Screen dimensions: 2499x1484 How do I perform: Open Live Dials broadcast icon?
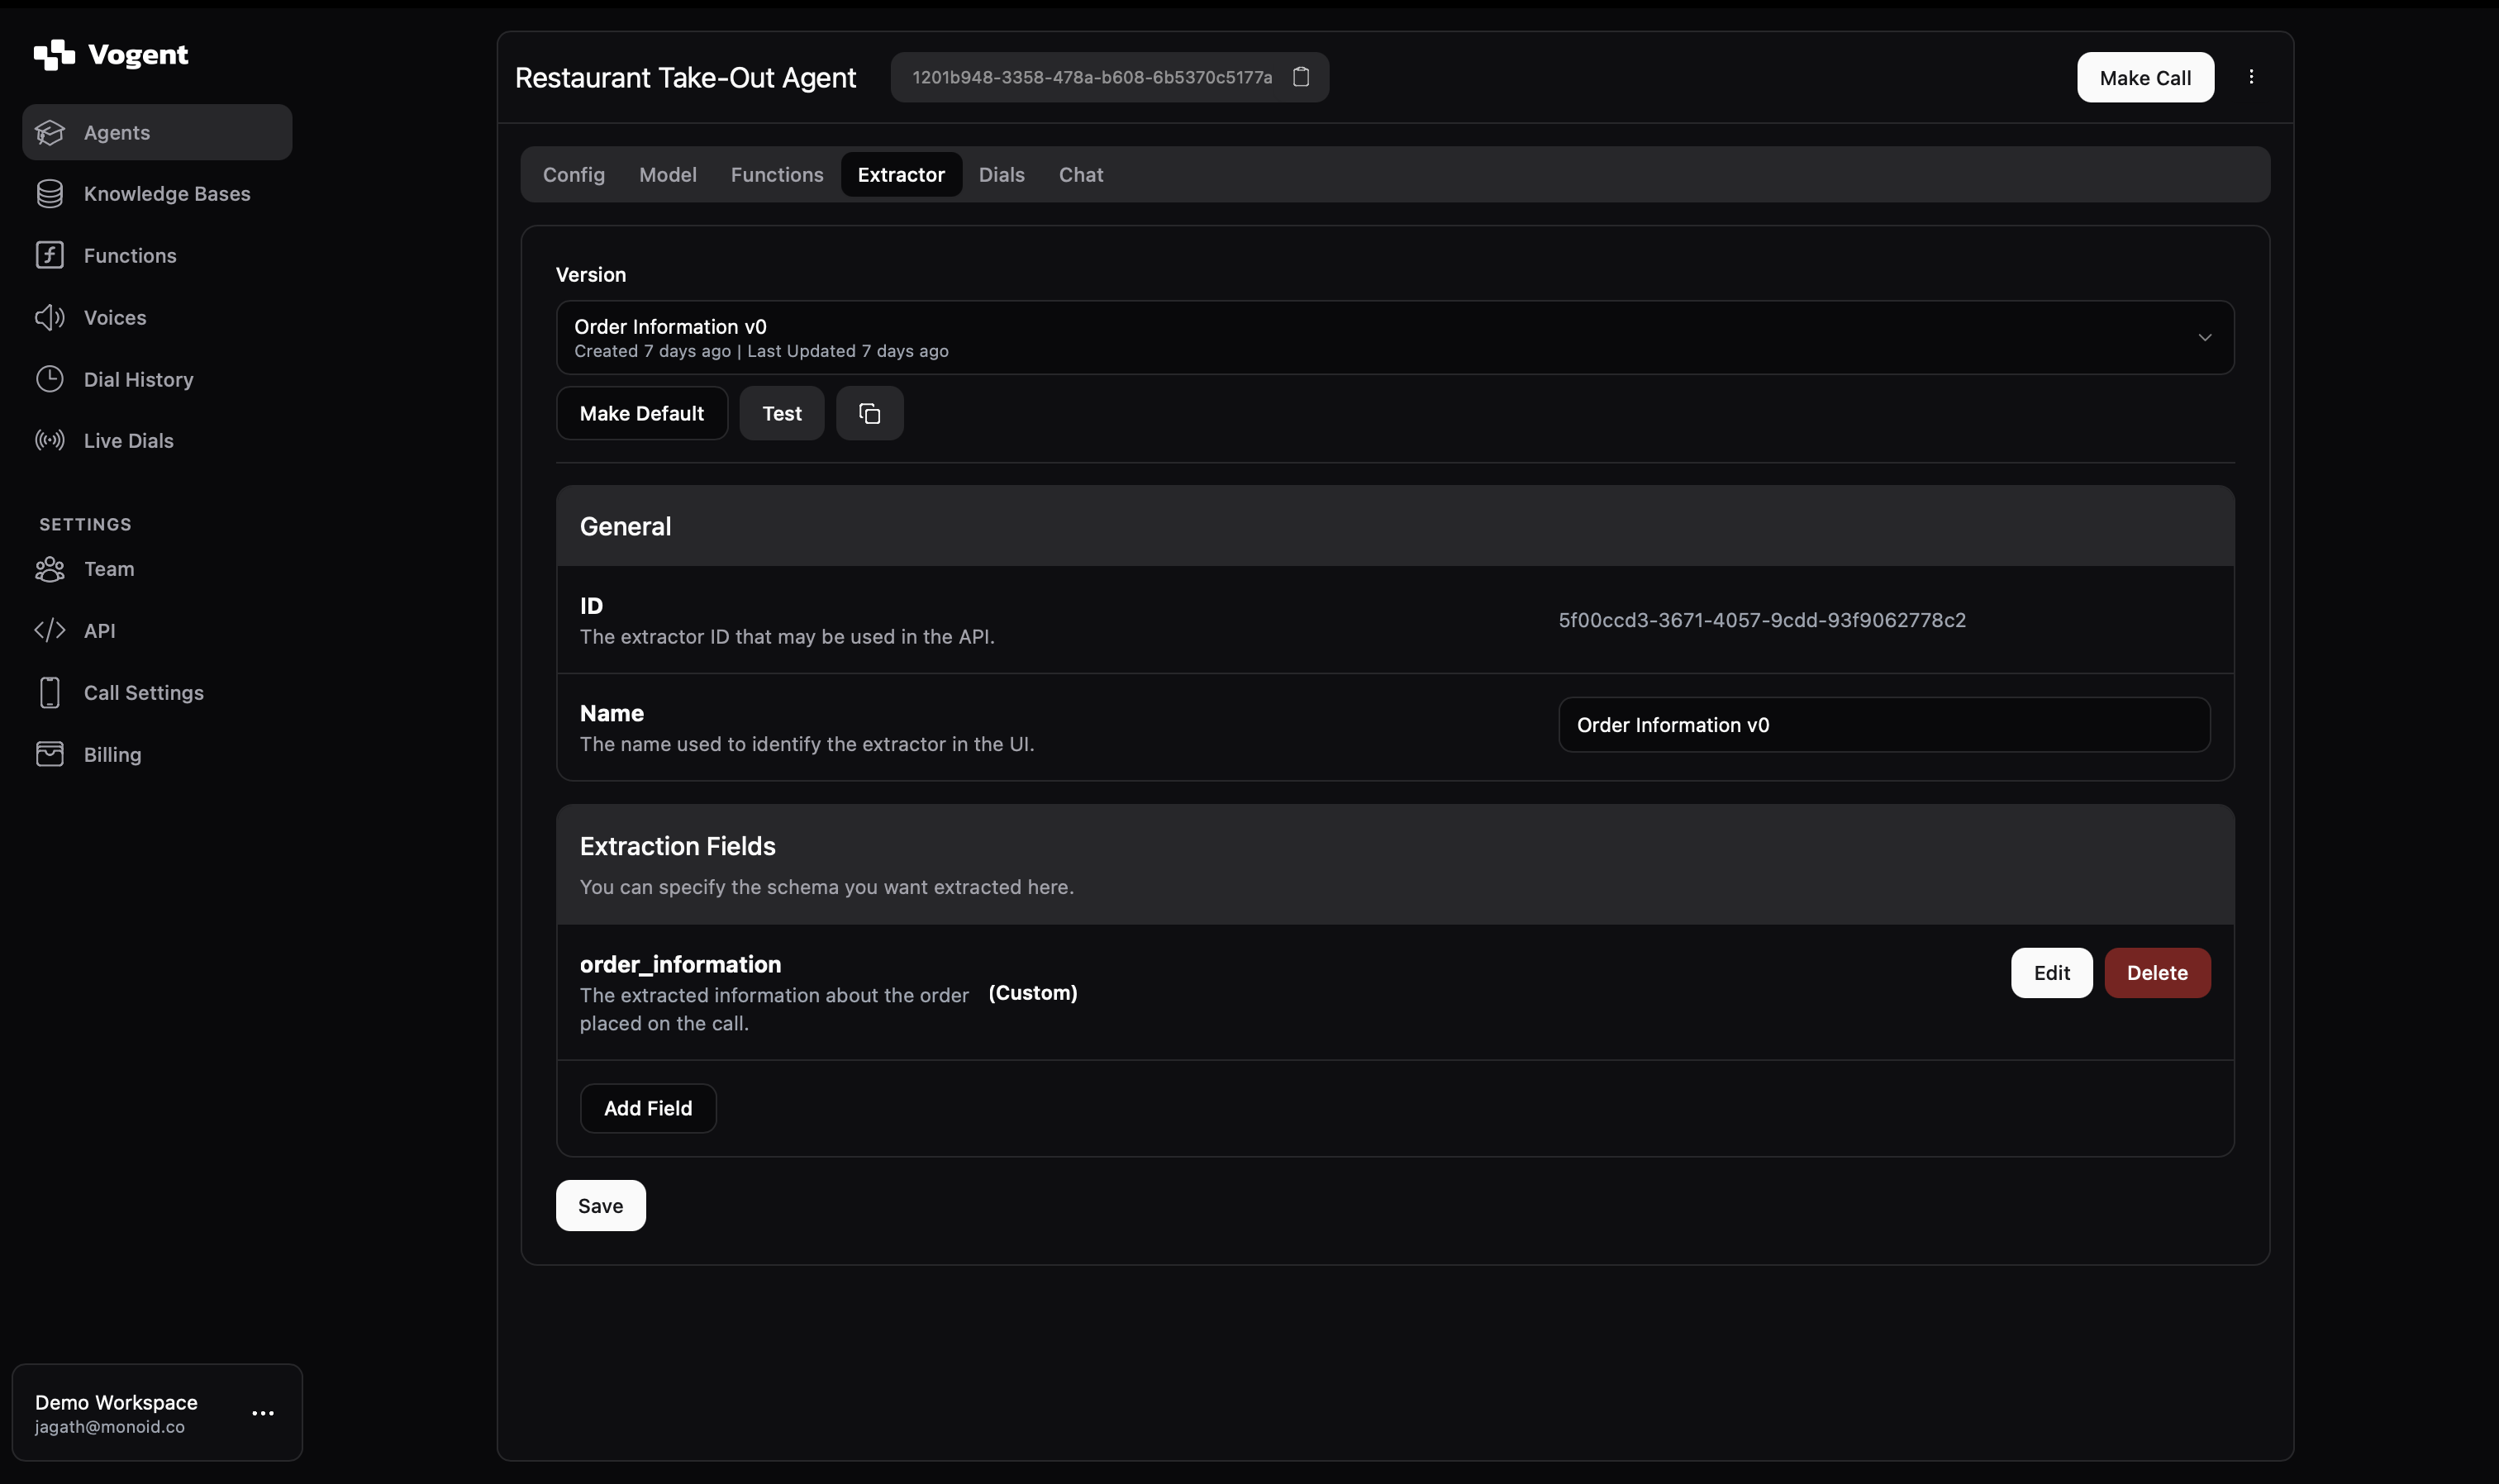tap(50, 441)
